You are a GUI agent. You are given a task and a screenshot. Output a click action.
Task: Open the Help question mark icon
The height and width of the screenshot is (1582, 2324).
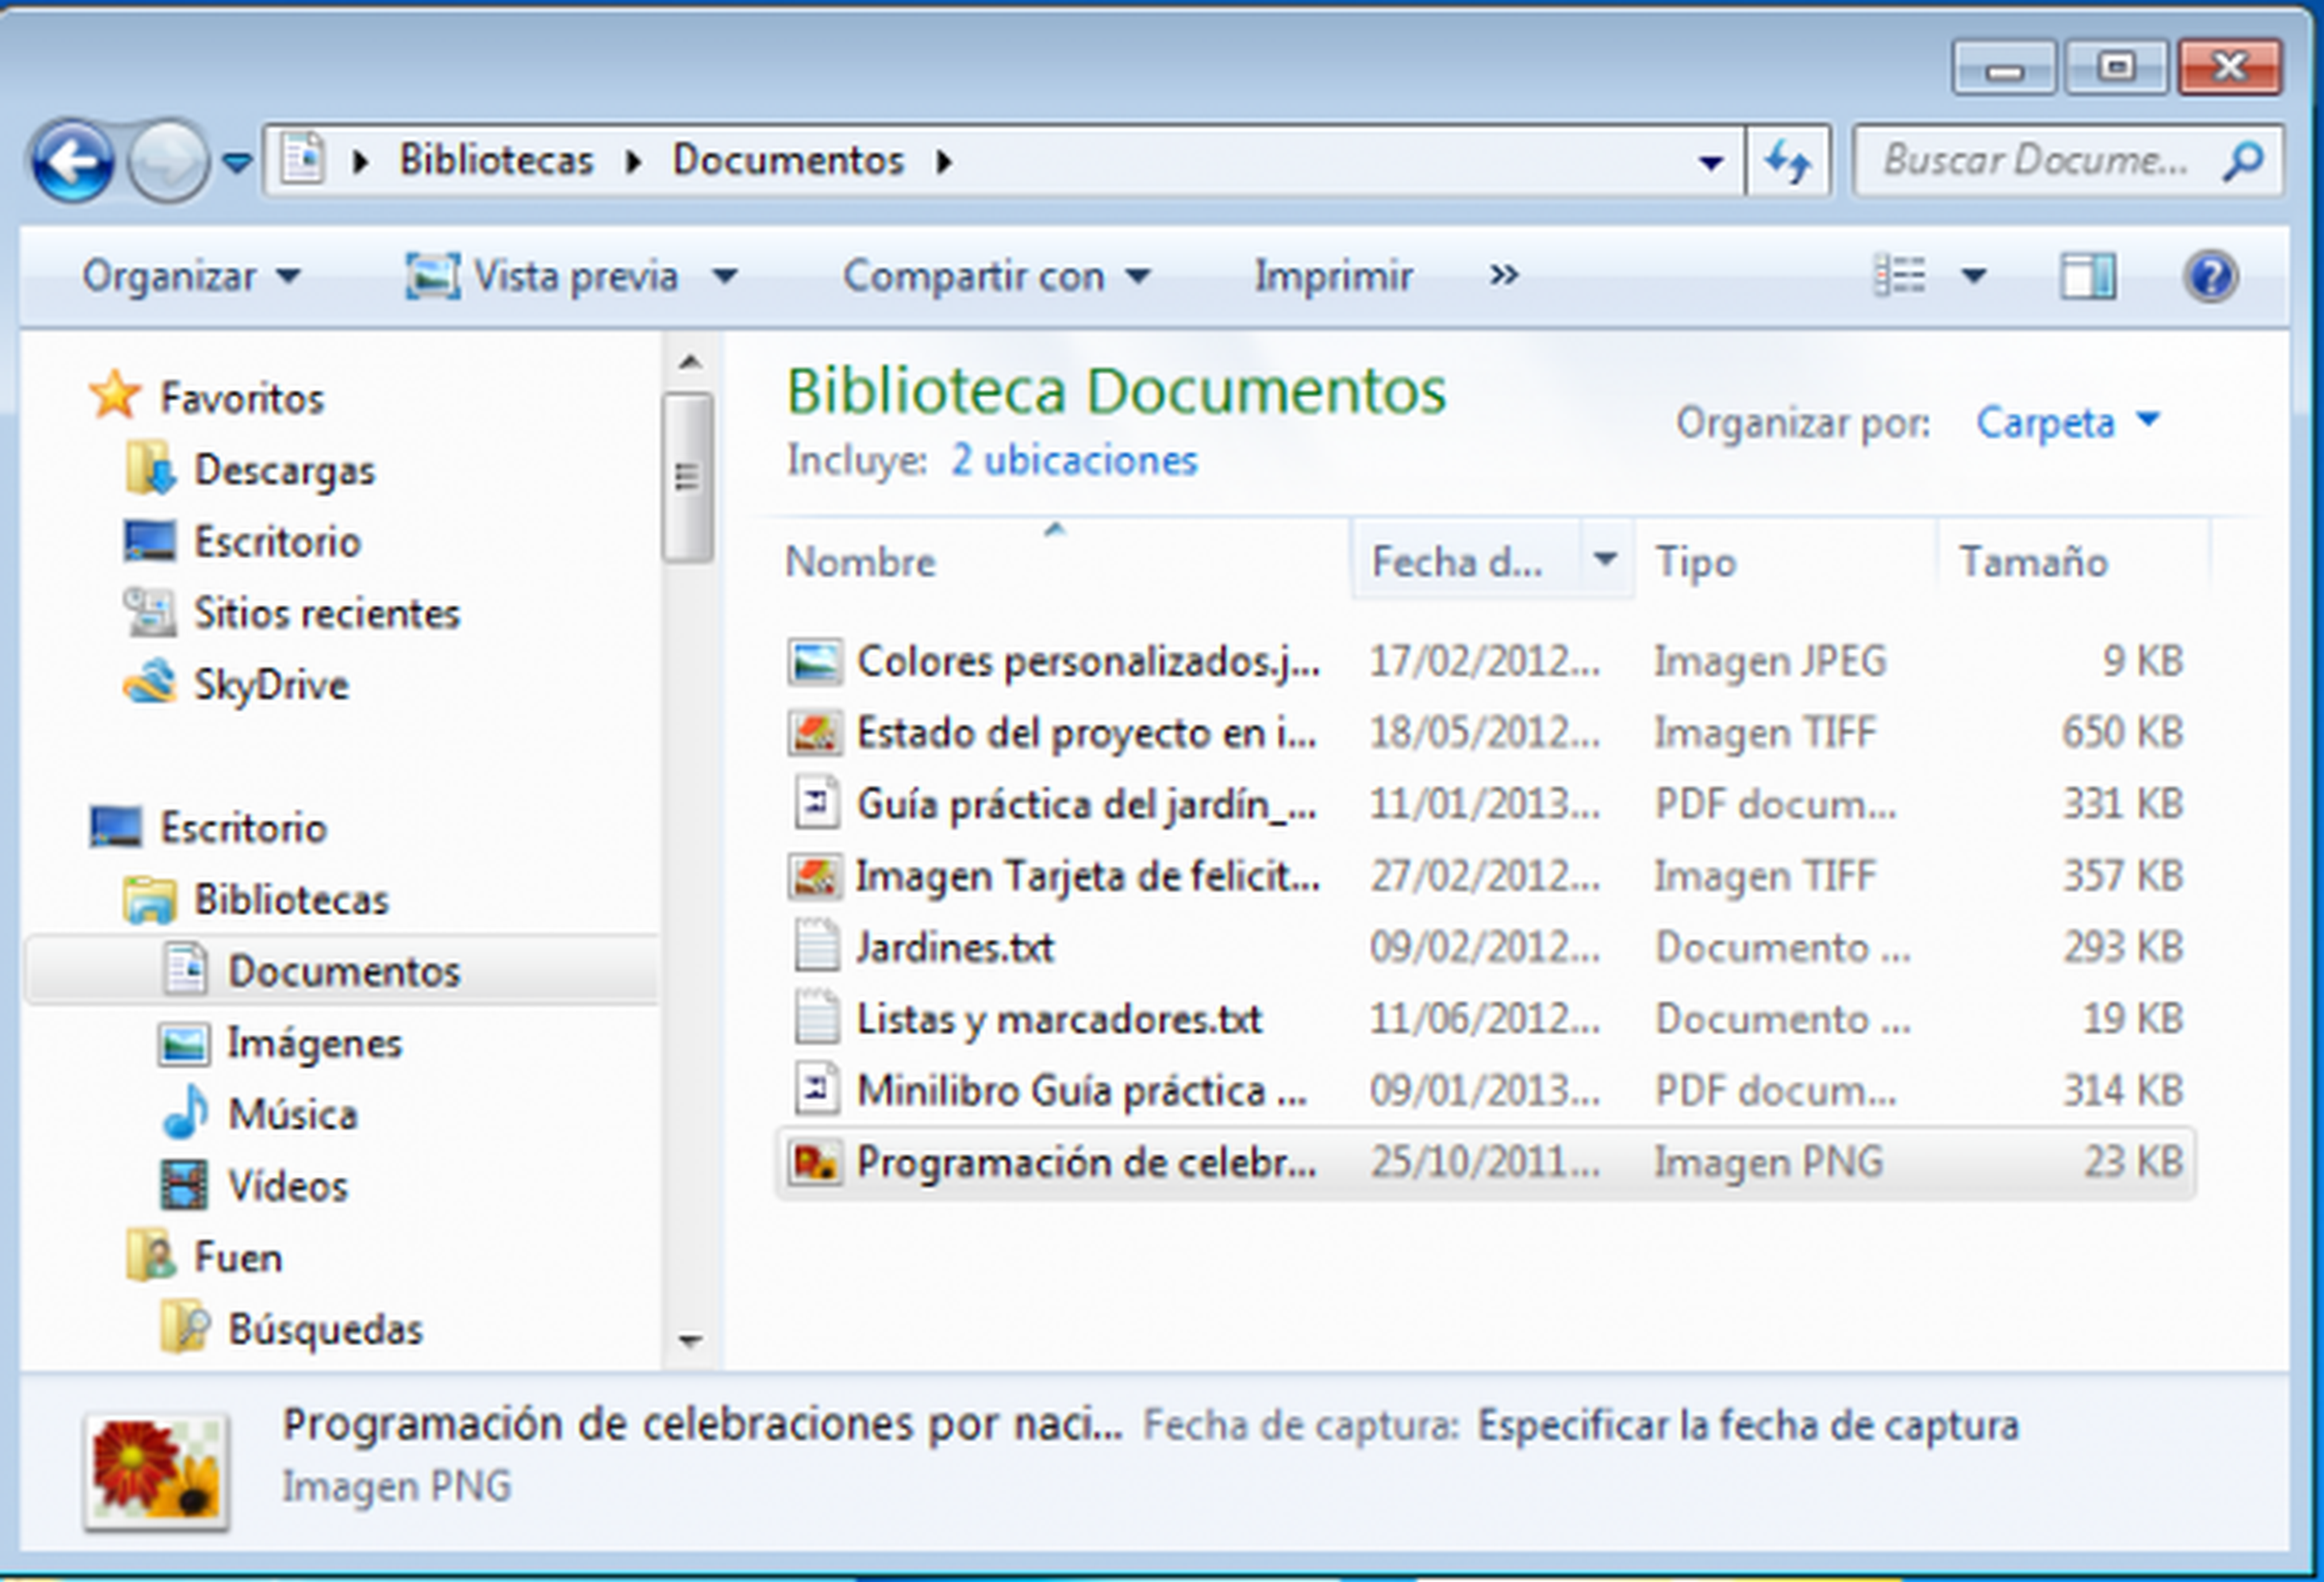point(2210,276)
